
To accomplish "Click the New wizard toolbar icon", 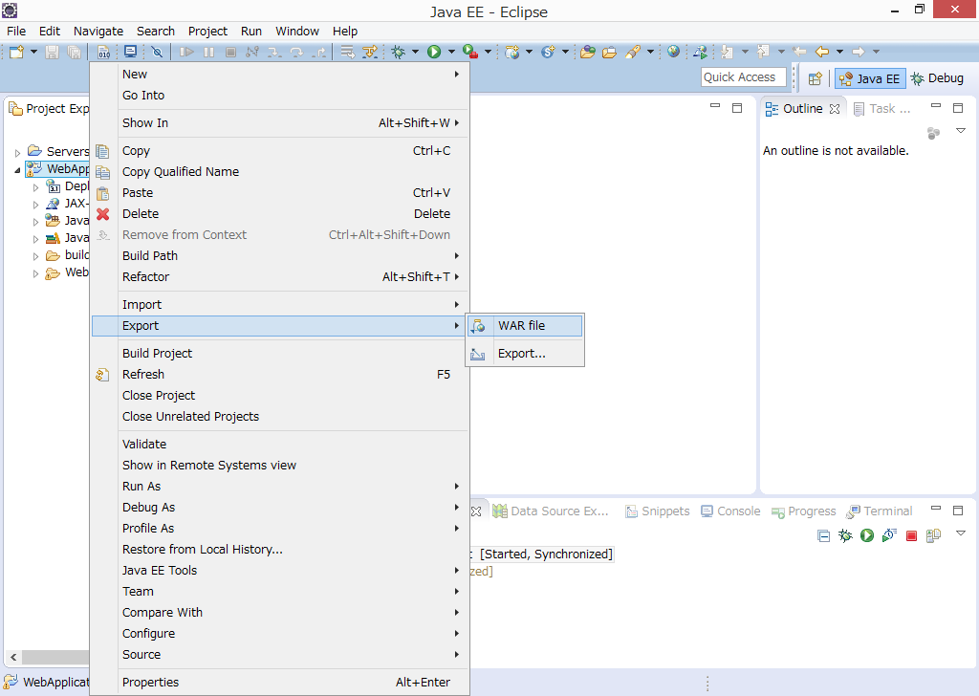I will [x=17, y=52].
